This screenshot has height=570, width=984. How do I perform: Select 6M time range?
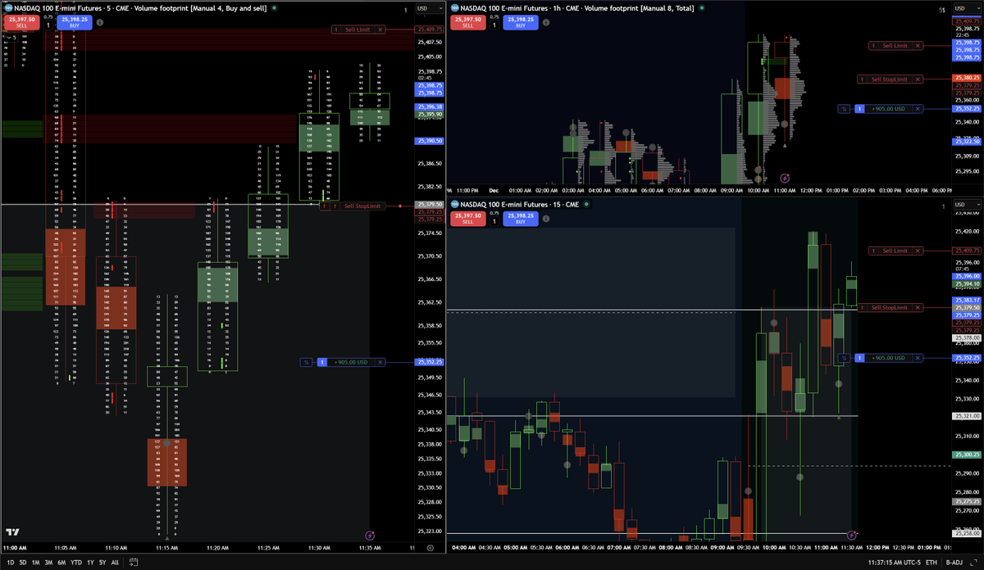click(63, 563)
